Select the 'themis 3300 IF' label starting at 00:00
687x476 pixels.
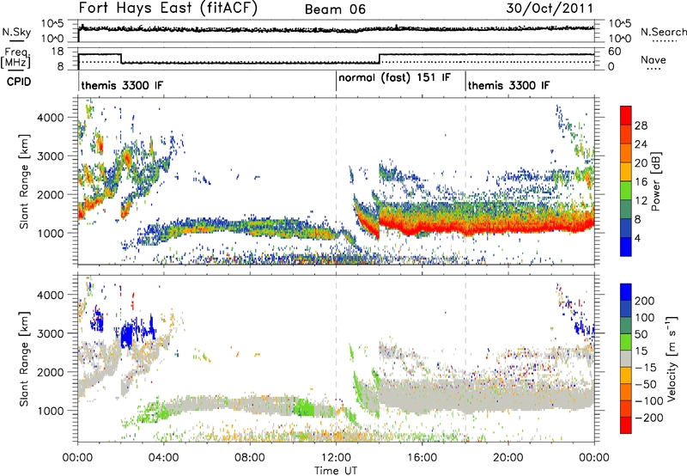122,85
